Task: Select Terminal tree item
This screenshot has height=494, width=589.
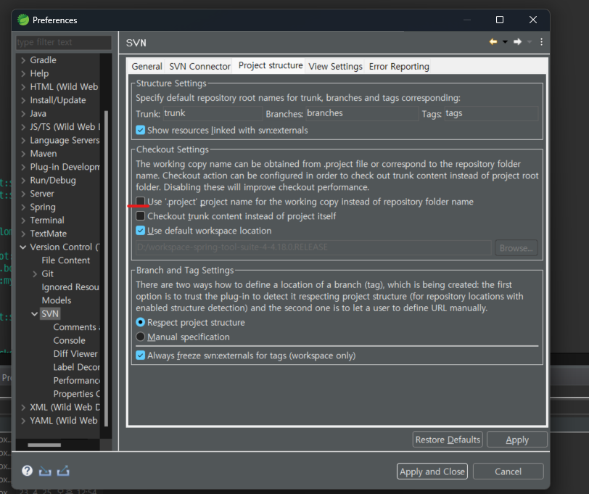Action: 47,220
